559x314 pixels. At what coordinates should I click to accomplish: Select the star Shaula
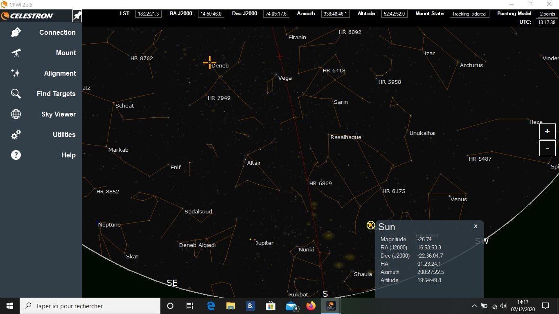coord(363,274)
